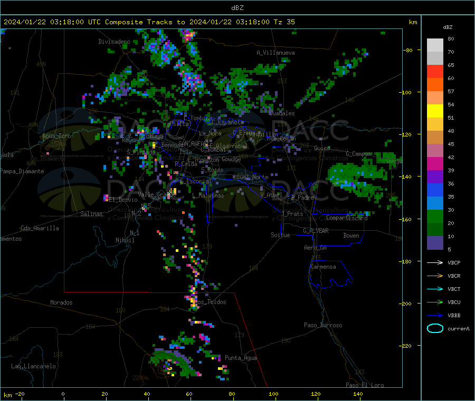This screenshot has width=475, height=401.
Task: Click the cyan 'current' ellipse legend icon
Action: 435,328
